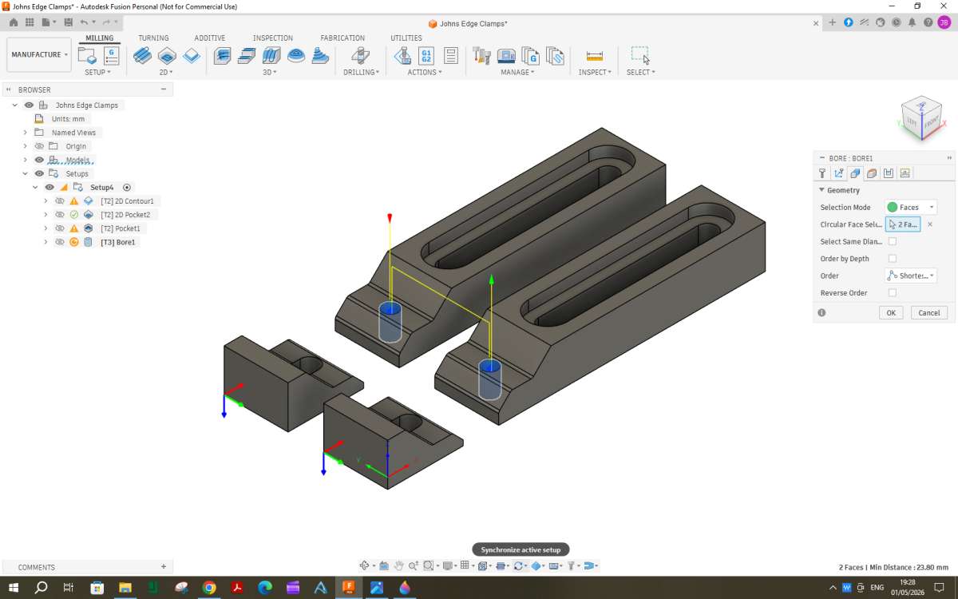Activate the Setup4 radio button
The width and height of the screenshot is (958, 599).
pos(127,187)
